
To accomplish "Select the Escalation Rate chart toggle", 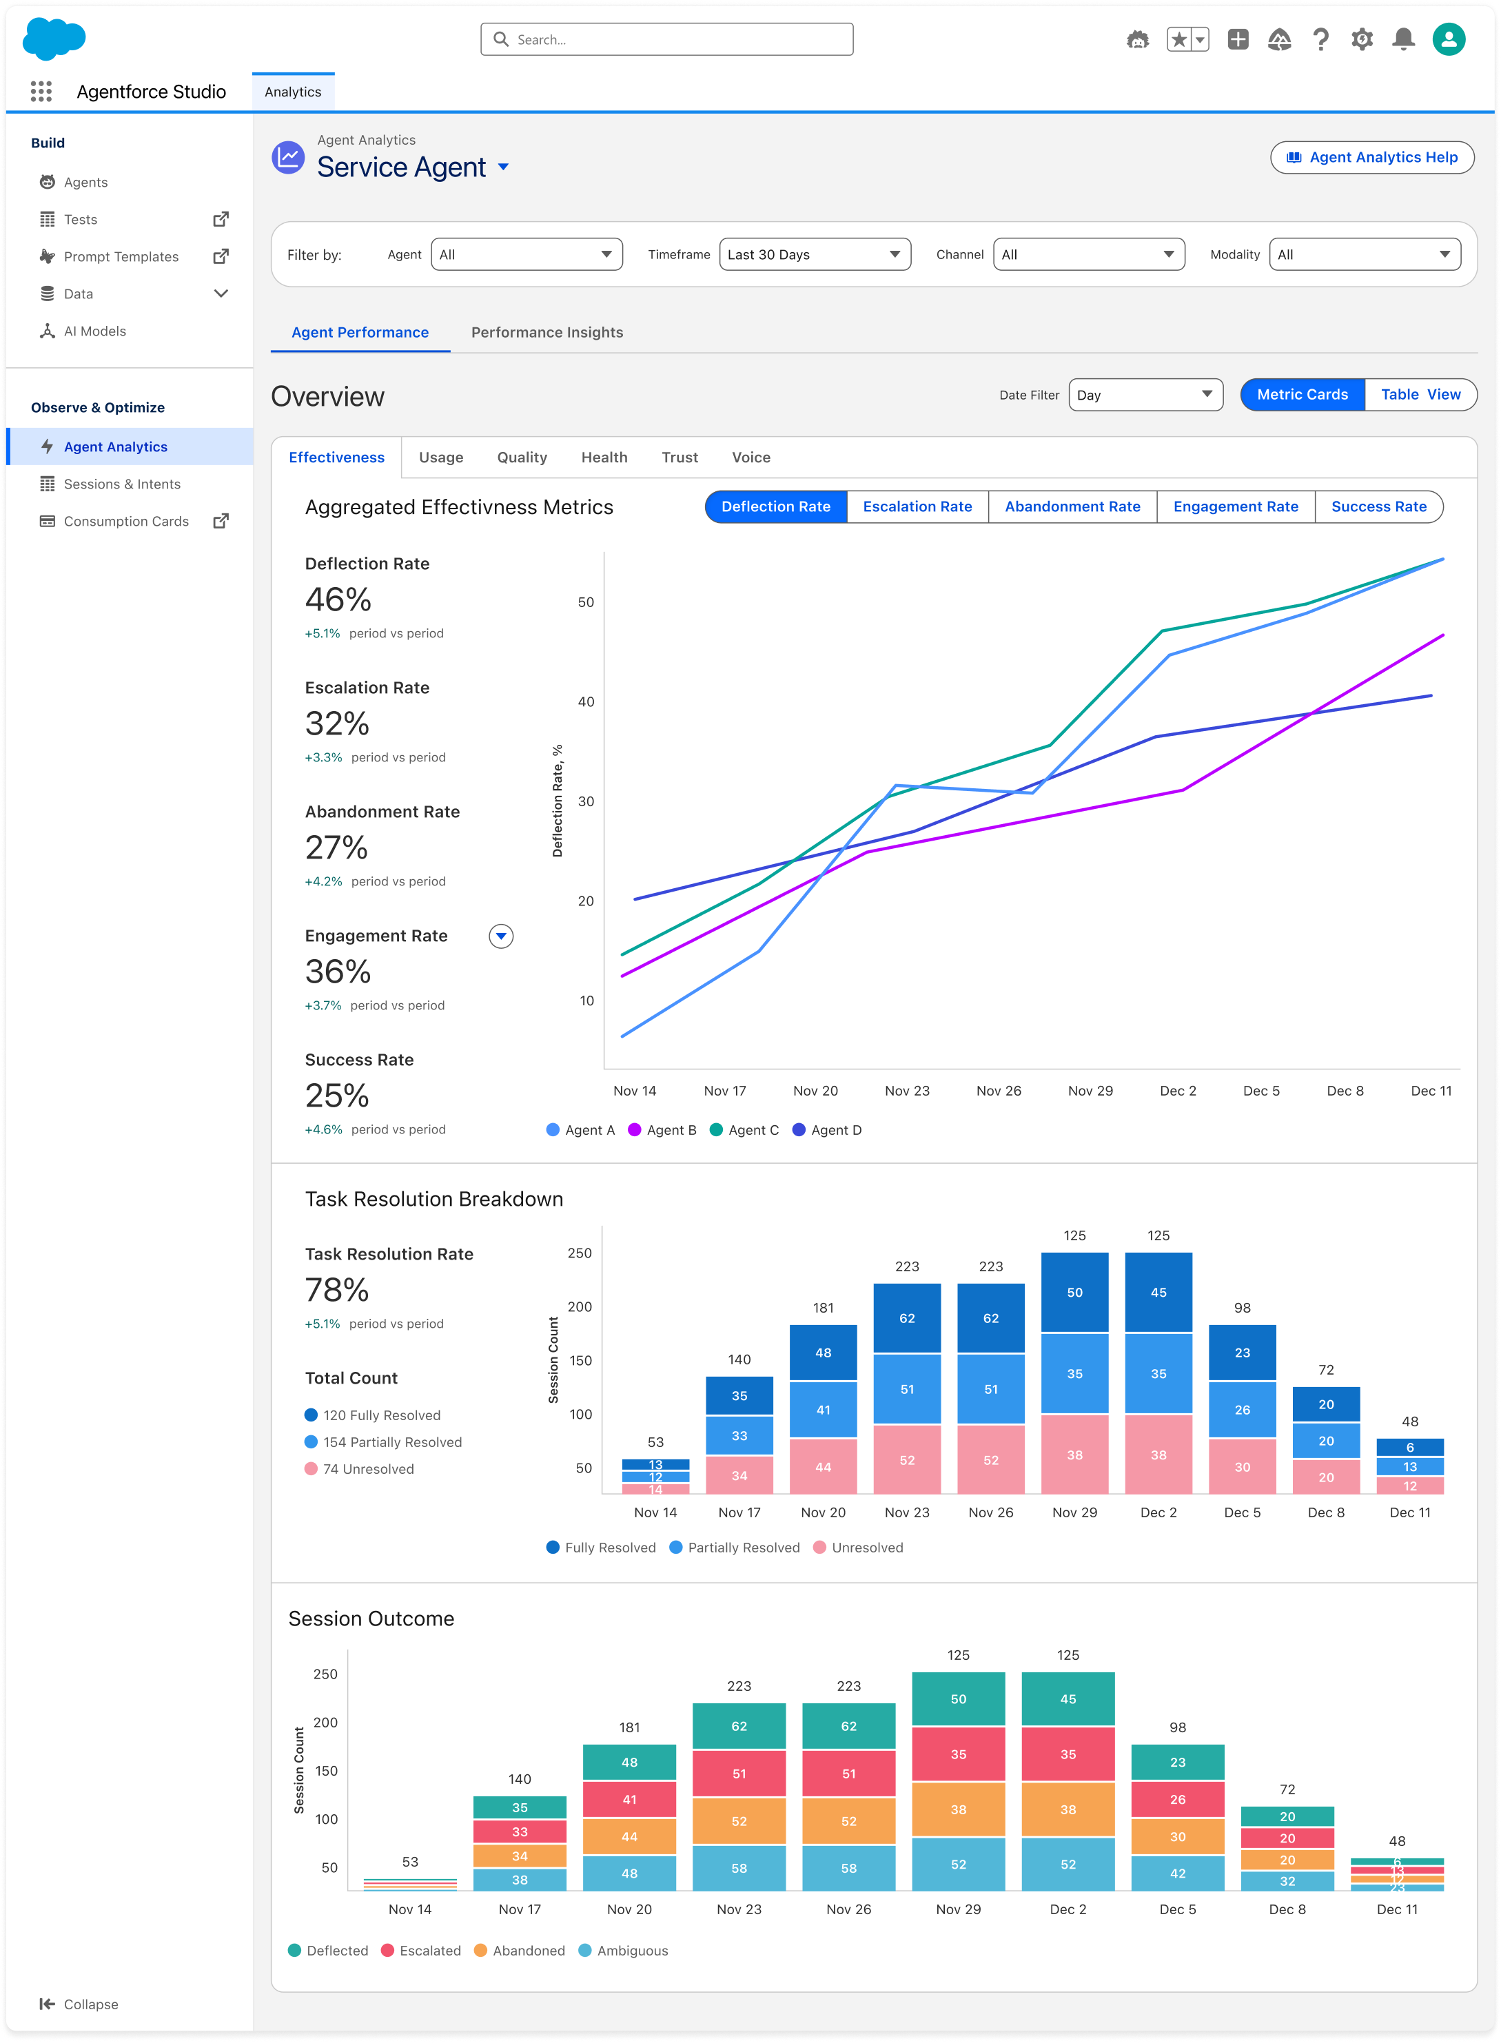I will pyautogui.click(x=917, y=506).
